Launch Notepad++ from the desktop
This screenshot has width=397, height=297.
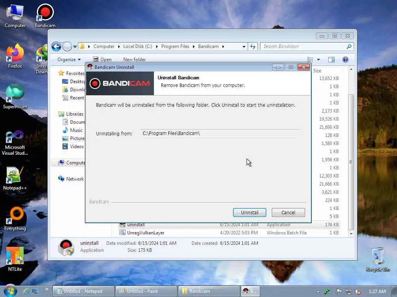(x=15, y=178)
